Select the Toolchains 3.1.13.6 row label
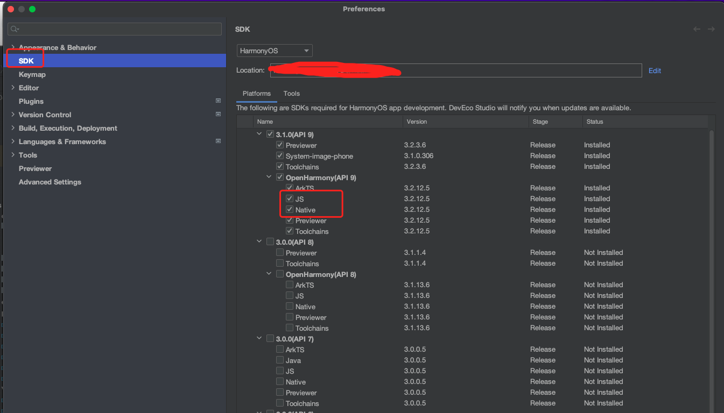The width and height of the screenshot is (724, 413). (312, 328)
